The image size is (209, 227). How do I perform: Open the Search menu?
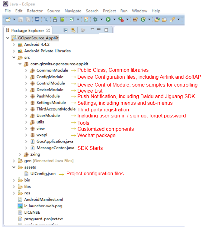[x=92, y=11]
